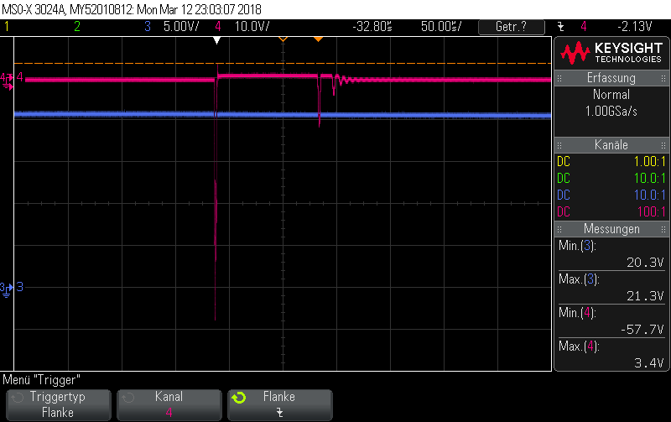This screenshot has height=422, width=671.
Task: Click the Messungen panel grip dots on left
Action: 559,229
